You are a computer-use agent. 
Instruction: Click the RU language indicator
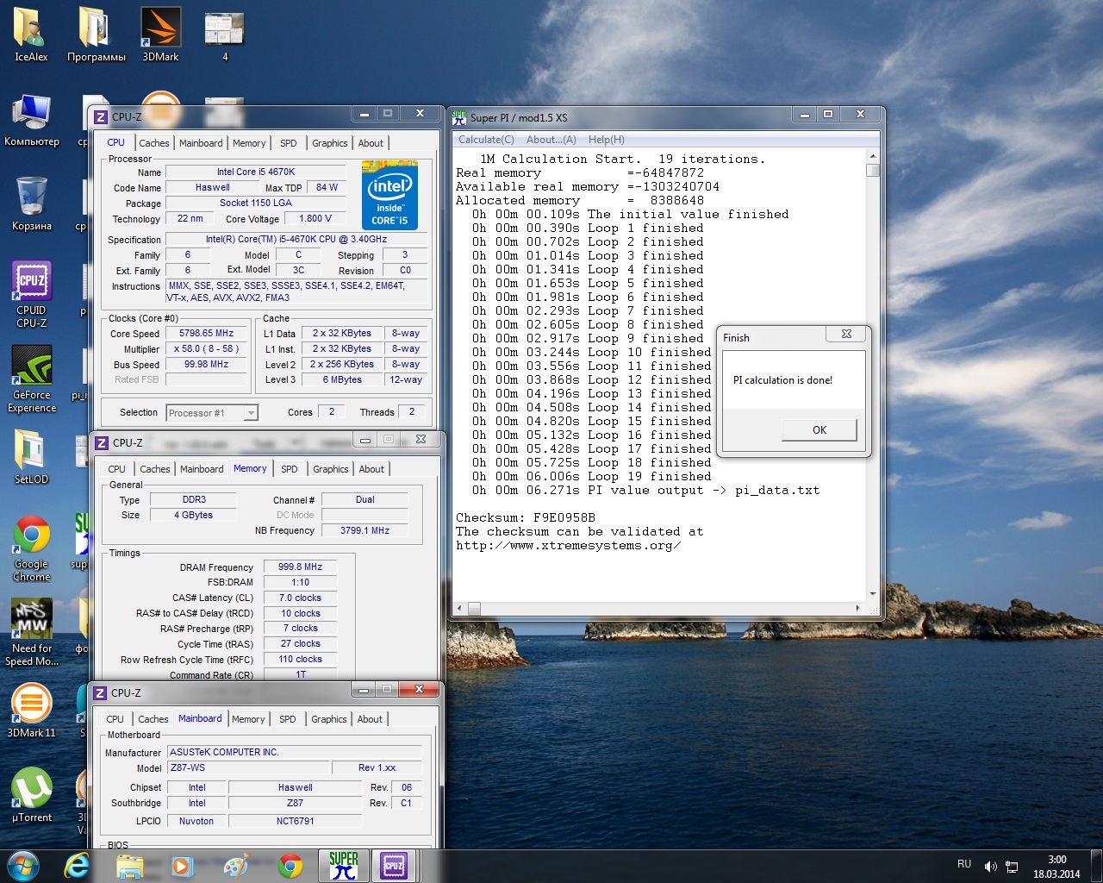(964, 864)
